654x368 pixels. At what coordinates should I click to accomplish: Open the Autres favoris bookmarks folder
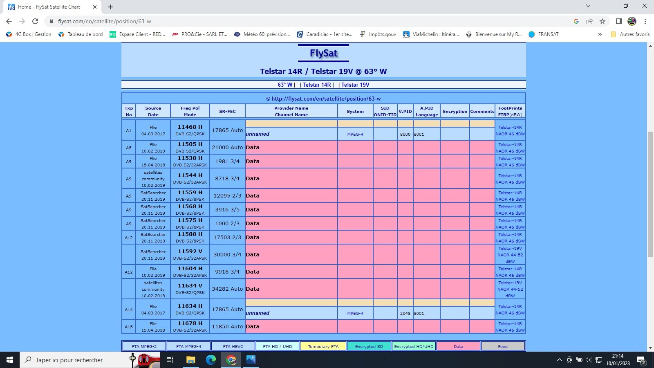pyautogui.click(x=630, y=34)
